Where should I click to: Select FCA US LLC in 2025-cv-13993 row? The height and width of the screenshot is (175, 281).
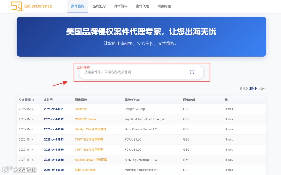(133, 140)
